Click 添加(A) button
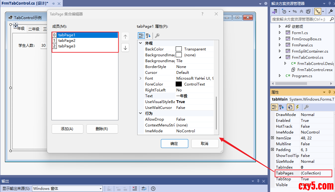Image resolution: width=335 pixels, height=192 pixels. (67, 129)
